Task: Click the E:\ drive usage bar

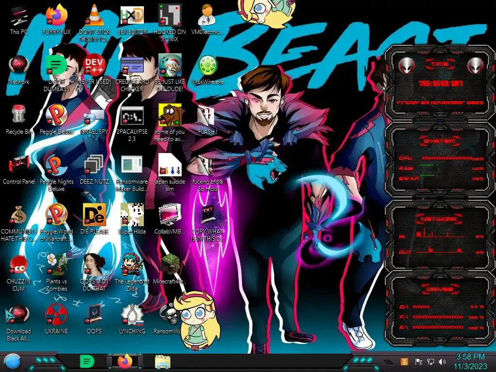Action: 438,327
